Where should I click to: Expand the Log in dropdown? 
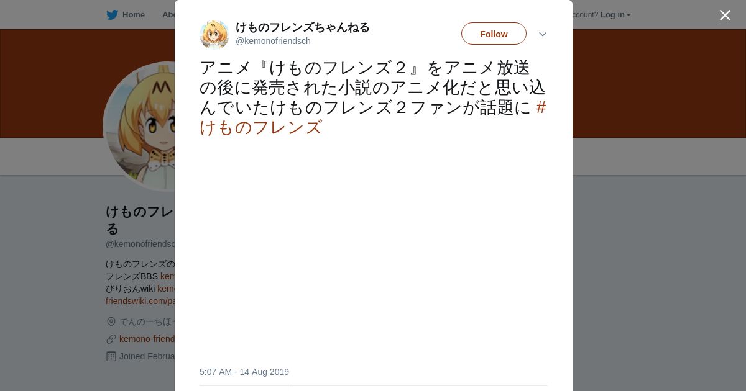615,15
